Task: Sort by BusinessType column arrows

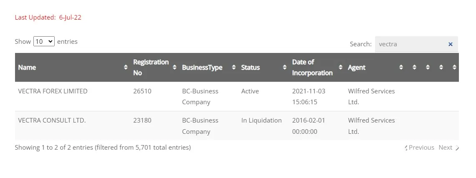Action: click(x=234, y=67)
